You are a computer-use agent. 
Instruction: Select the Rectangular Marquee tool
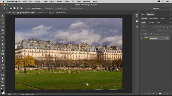(x=2, y=20)
